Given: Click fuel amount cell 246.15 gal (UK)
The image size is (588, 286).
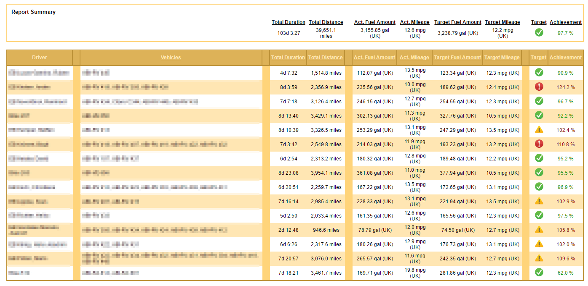Looking at the screenshot, I should [375, 102].
